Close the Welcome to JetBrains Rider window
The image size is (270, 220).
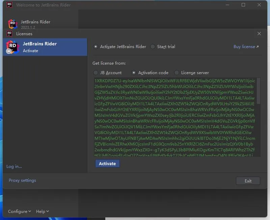tap(259, 5)
